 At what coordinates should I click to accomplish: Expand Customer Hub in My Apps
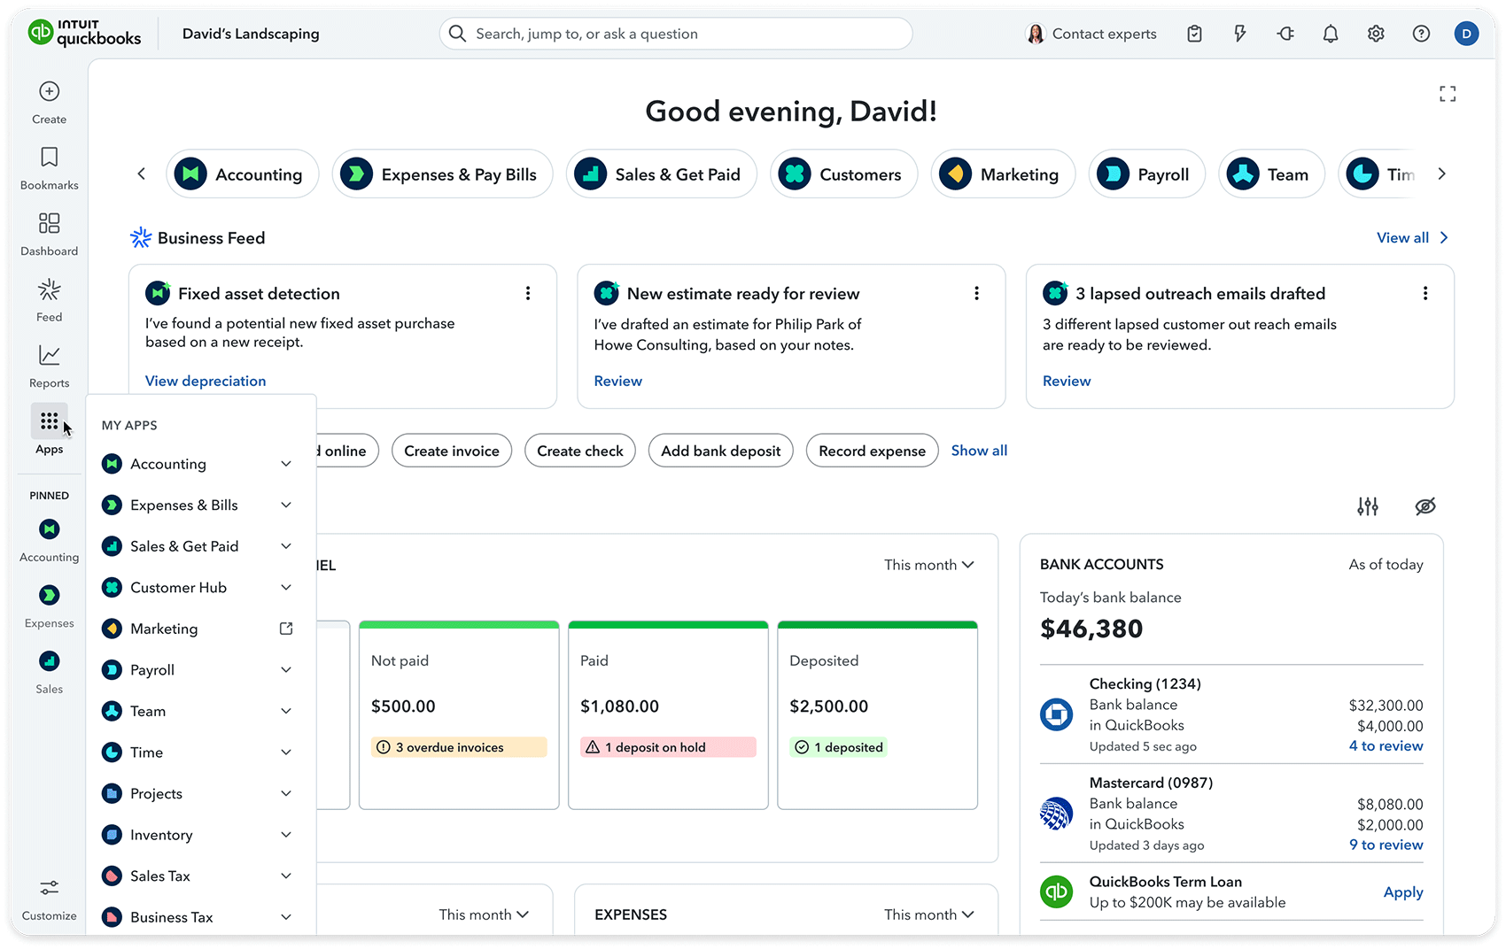pos(286,587)
